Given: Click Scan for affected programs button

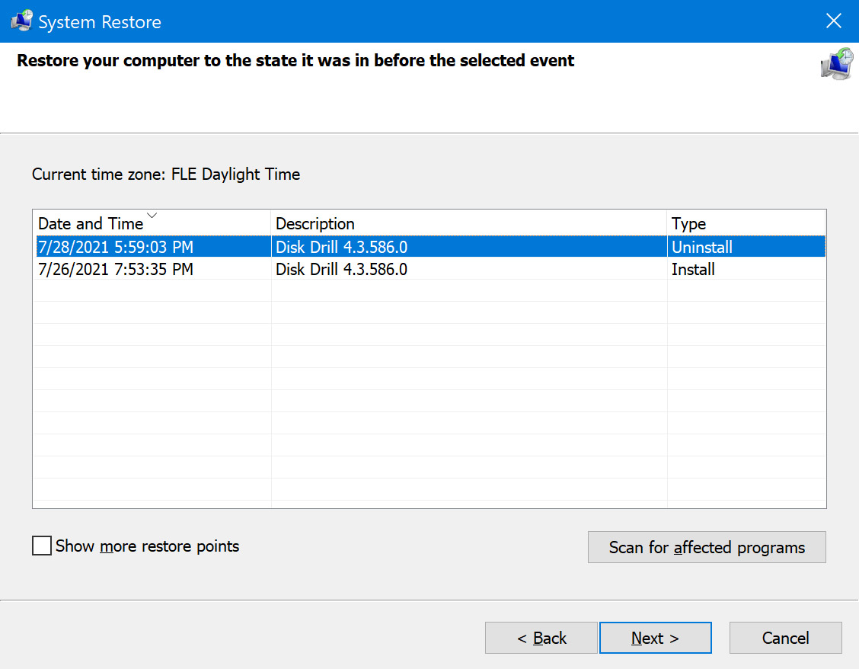Looking at the screenshot, I should click(x=707, y=547).
